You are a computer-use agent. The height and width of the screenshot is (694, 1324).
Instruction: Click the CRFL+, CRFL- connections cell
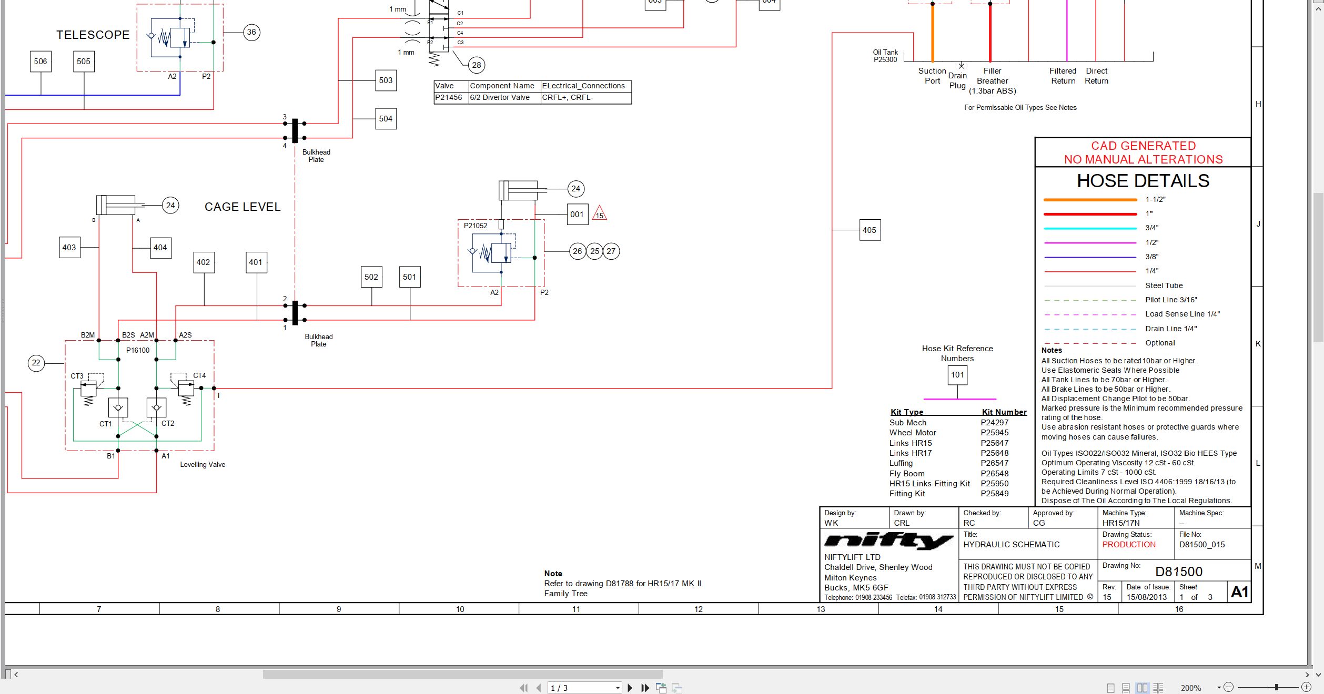(585, 97)
